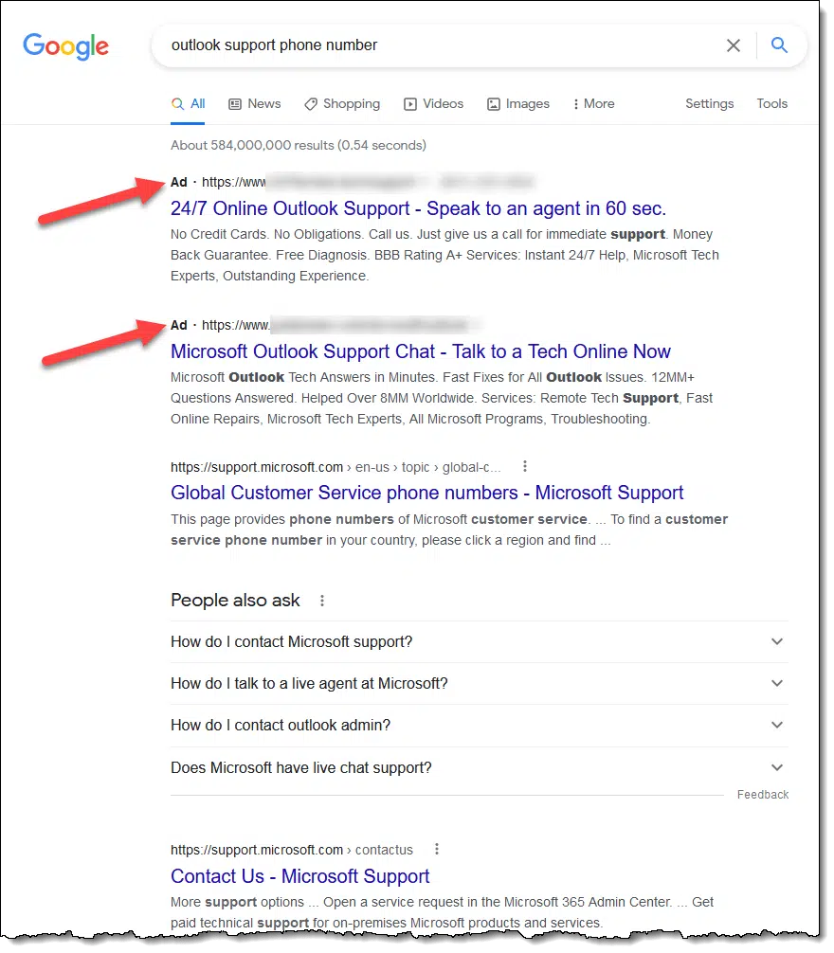Expand 'How do I contact Microsoft support?'

[480, 642]
